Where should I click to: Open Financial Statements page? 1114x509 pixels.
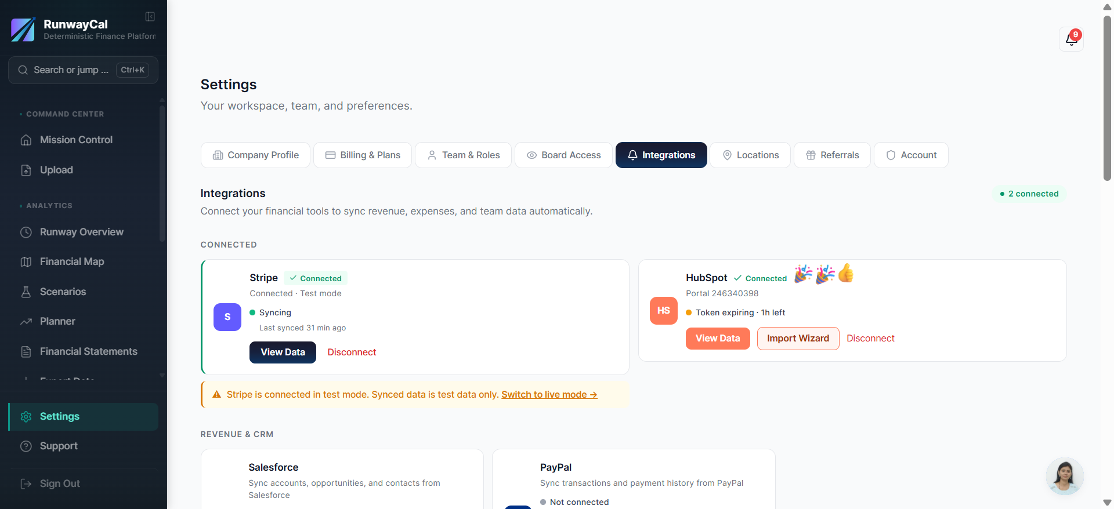point(83,352)
